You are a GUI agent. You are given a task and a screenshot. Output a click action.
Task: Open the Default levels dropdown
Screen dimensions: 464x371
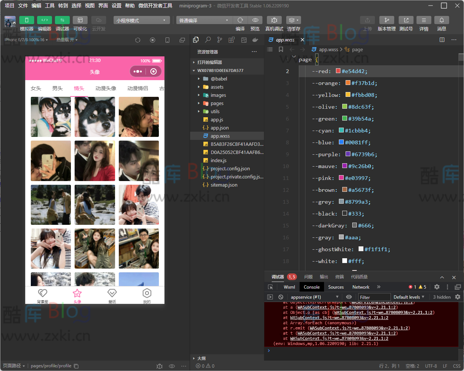(409, 297)
